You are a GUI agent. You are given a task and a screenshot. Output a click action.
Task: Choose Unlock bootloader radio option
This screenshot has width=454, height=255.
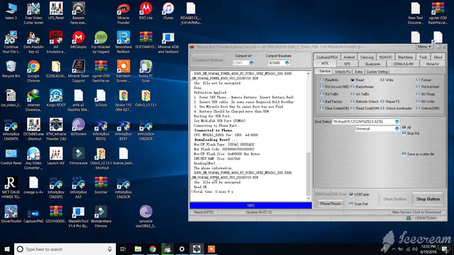[396, 108]
